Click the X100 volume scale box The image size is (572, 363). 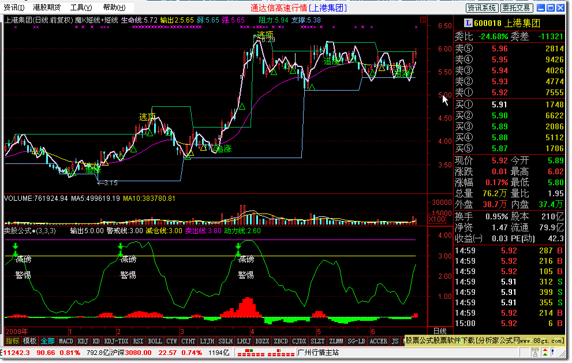point(437,219)
